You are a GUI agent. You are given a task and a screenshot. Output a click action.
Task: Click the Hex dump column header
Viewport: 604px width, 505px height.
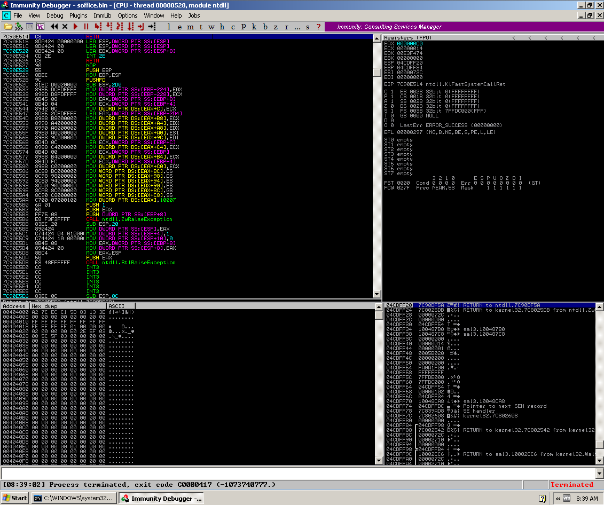[x=68, y=306]
